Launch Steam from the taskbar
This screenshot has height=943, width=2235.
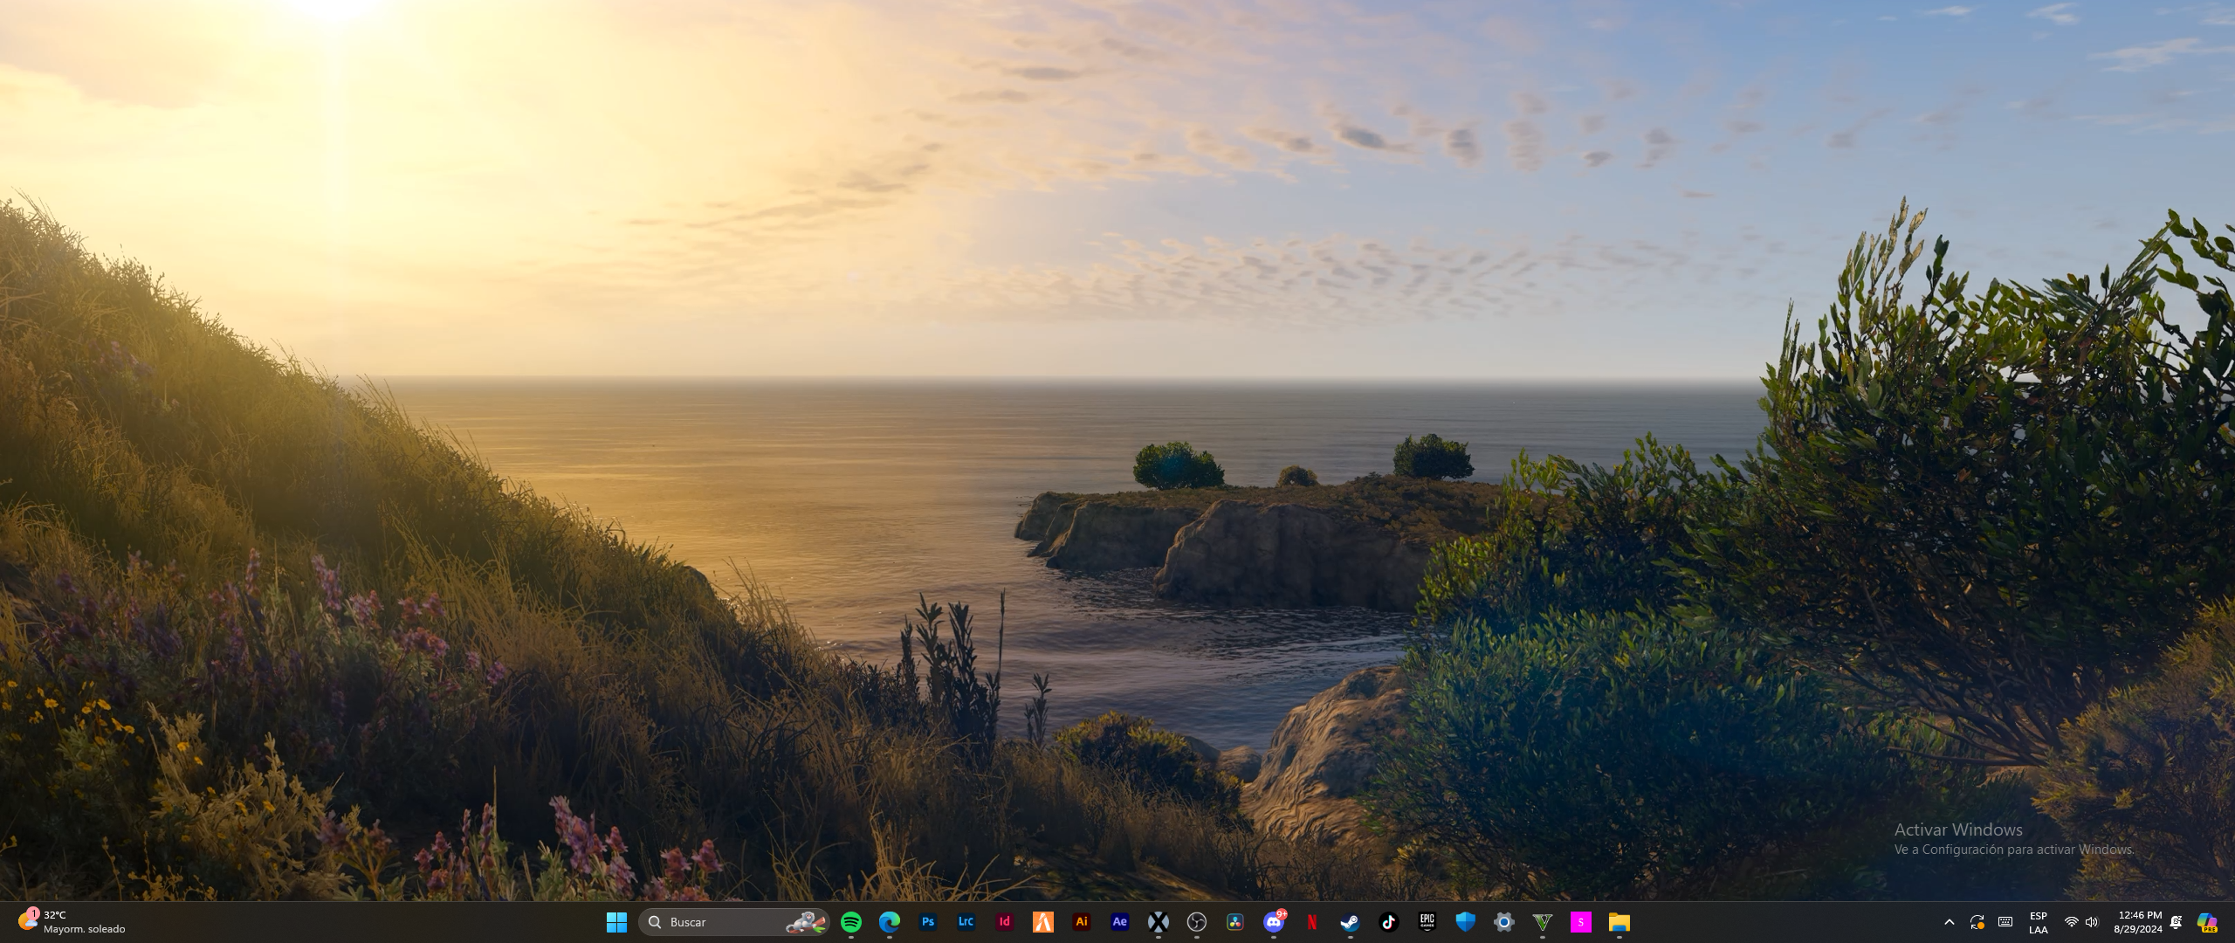[1351, 922]
